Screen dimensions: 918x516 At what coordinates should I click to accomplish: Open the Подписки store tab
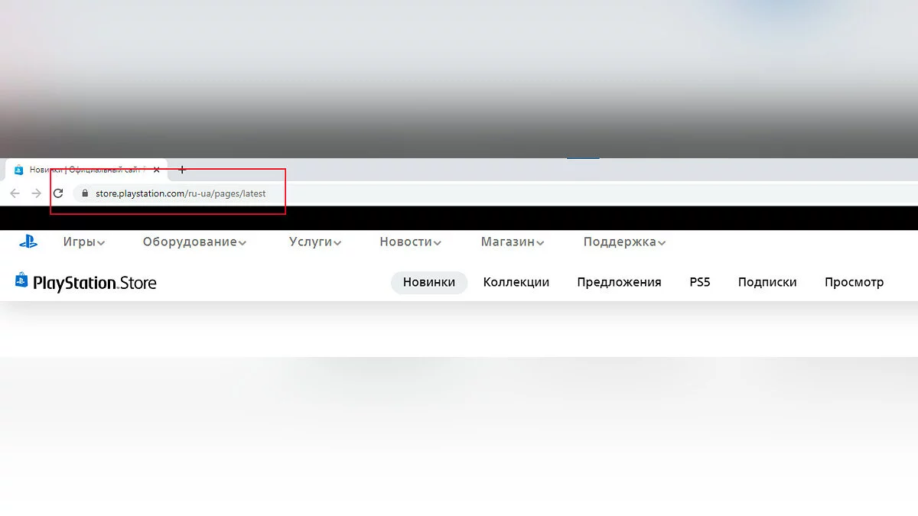(767, 282)
